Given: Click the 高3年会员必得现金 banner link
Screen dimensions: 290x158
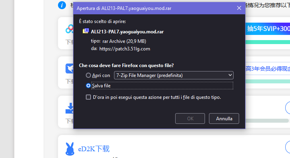Looking at the screenshot, I should [x=268, y=69].
